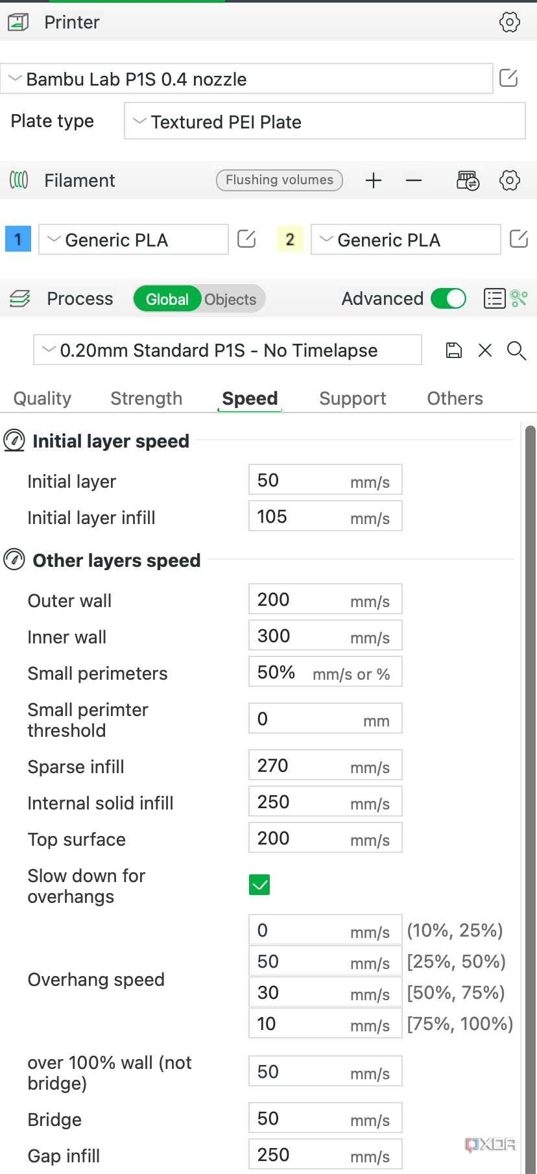Select filament 2 yellow color swatch
Image resolution: width=537 pixels, height=1174 pixels.
(290, 239)
